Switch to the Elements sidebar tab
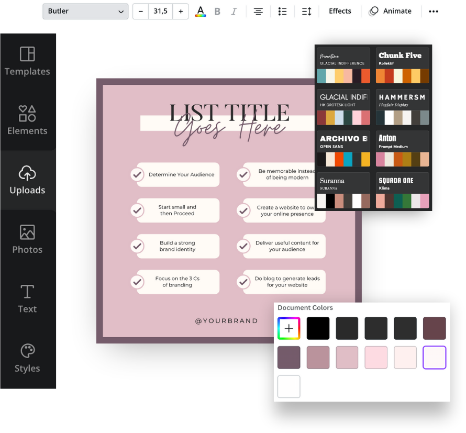The image size is (466, 433). point(27,120)
